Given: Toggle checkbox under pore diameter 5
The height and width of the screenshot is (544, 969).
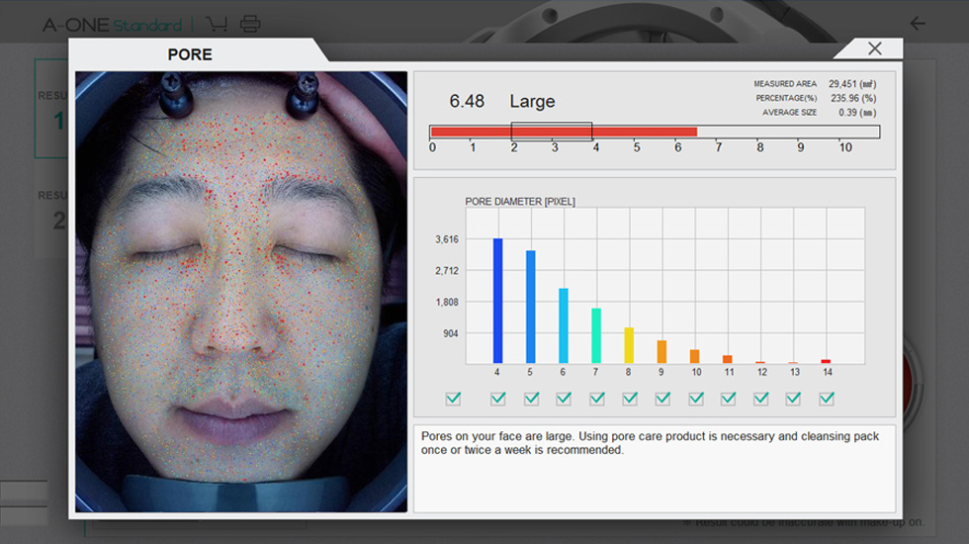Looking at the screenshot, I should 531,398.
